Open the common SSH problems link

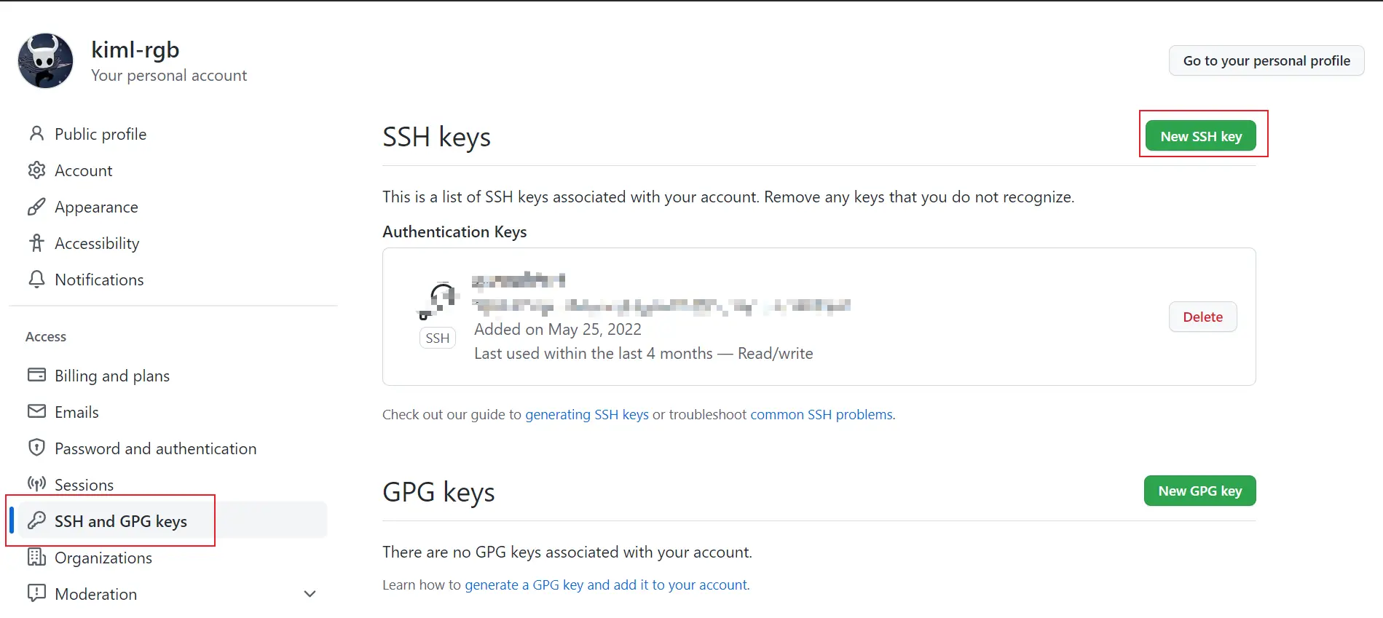coord(821,414)
